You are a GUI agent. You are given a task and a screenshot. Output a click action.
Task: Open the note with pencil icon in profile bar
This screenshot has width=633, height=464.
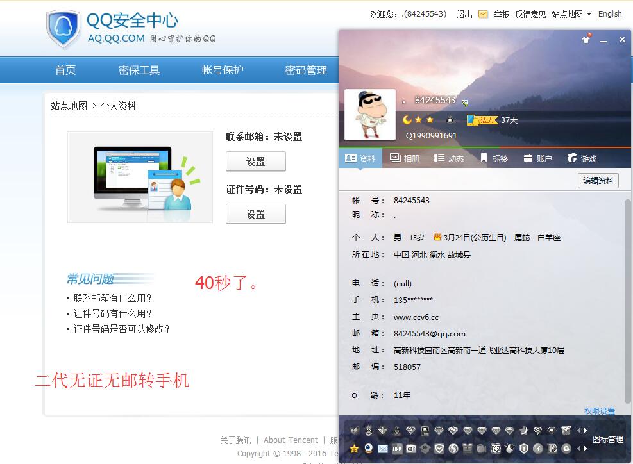pyautogui.click(x=552, y=448)
